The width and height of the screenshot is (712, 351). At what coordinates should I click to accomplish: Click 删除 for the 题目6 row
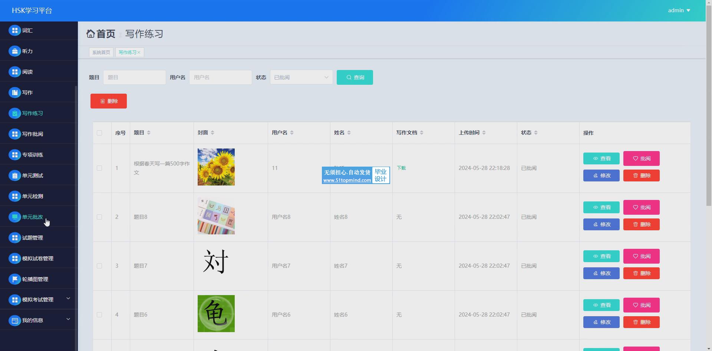(642, 322)
